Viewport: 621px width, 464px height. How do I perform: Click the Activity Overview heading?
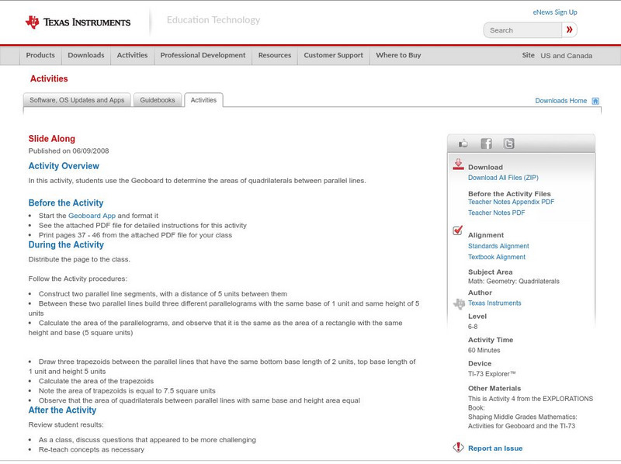click(x=64, y=166)
